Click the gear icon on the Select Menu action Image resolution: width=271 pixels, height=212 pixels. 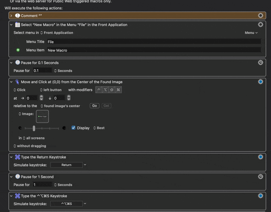point(260,25)
